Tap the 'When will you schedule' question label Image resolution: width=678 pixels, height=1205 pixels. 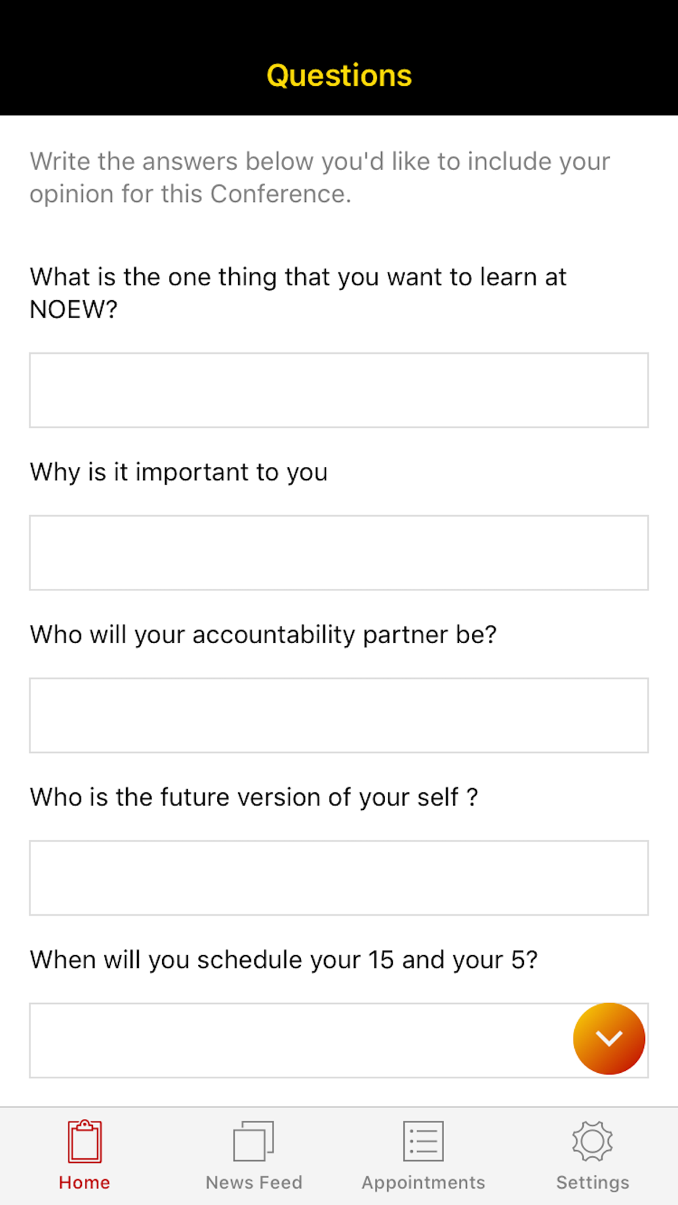(283, 960)
